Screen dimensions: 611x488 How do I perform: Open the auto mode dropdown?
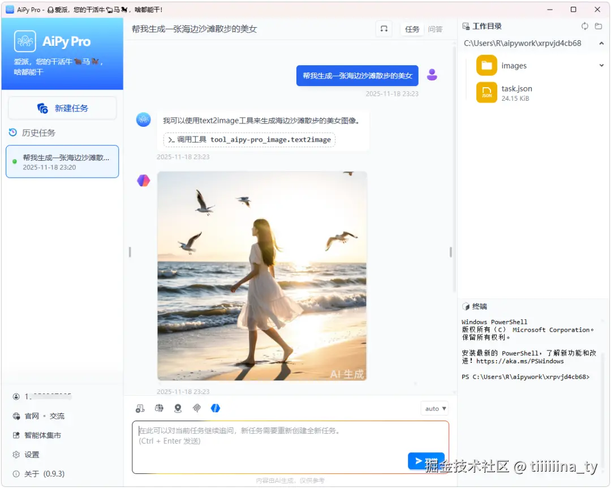[434, 408]
